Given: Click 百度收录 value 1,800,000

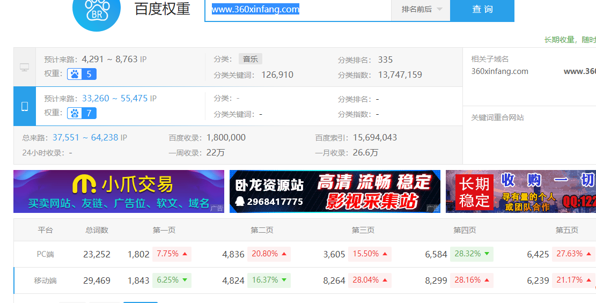Looking at the screenshot, I should click(x=226, y=138).
